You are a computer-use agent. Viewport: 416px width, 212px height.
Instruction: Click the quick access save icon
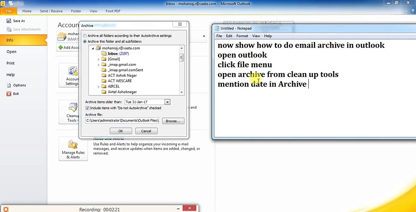point(11,4)
